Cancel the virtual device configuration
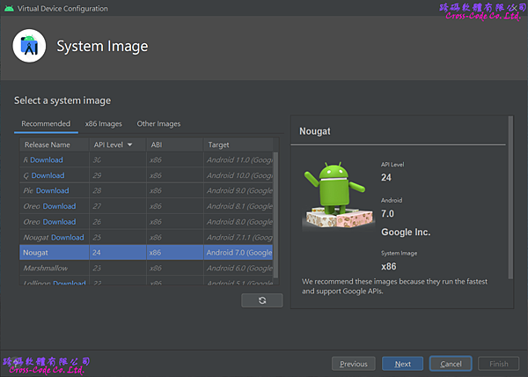The image size is (528, 377). 451,364
